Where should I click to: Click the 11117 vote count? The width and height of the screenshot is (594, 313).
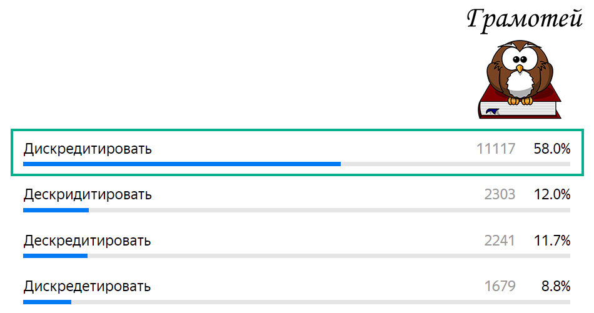pyautogui.click(x=496, y=149)
